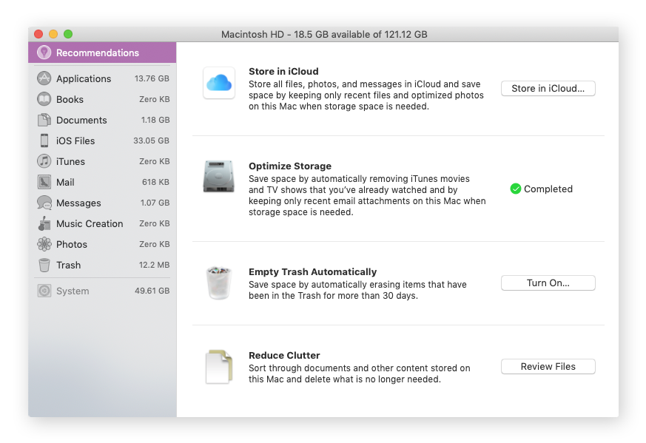Select the iOS Files category
The height and width of the screenshot is (443, 646).
(x=77, y=141)
